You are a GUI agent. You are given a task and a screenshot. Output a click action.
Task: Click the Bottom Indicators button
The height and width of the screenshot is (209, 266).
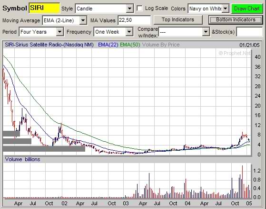[236, 20]
